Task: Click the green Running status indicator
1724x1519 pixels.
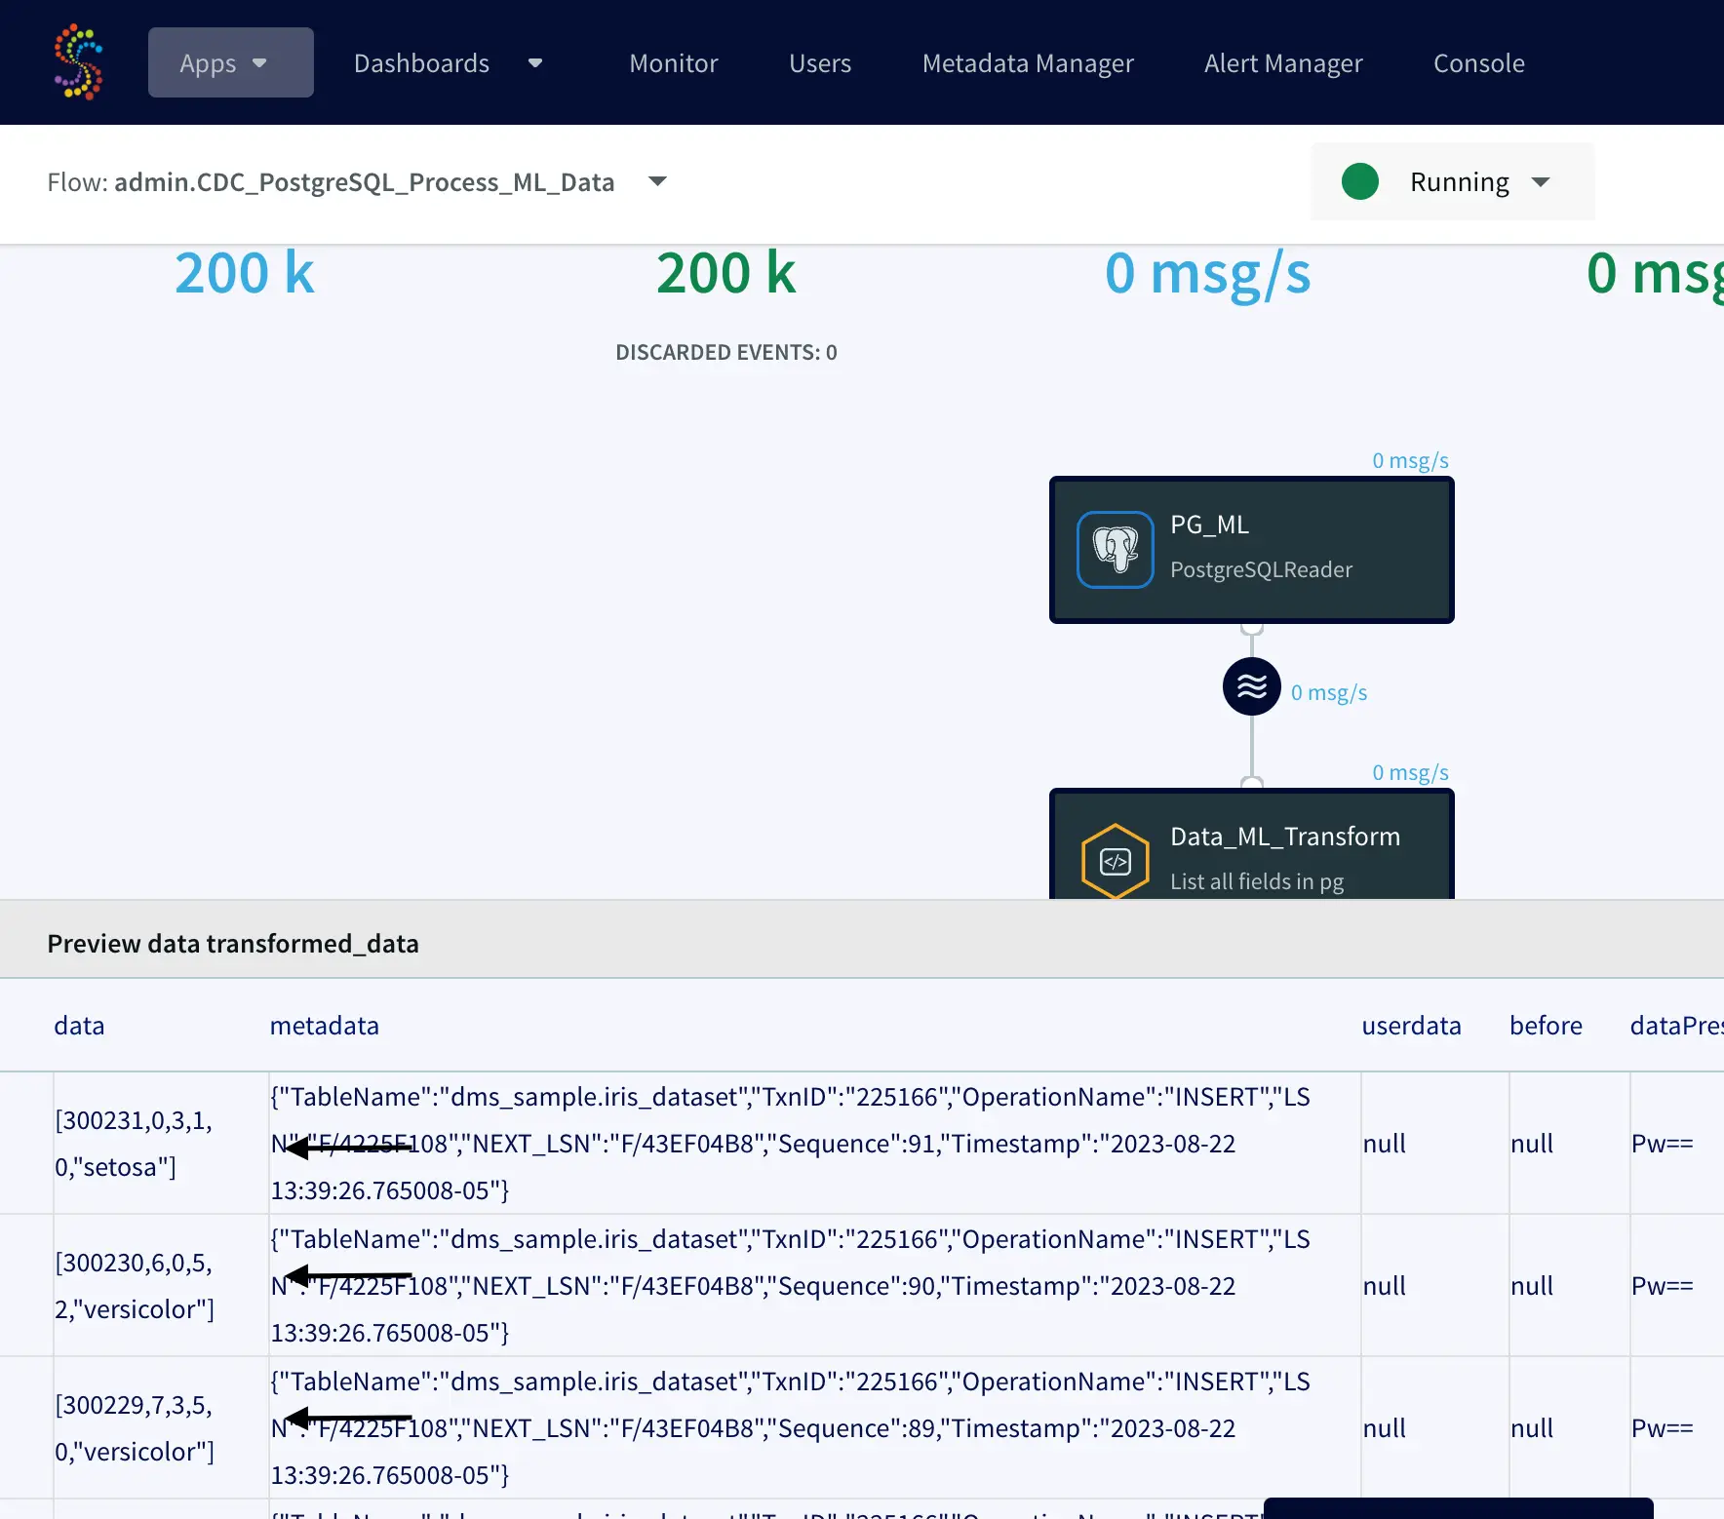Action: tap(1359, 181)
